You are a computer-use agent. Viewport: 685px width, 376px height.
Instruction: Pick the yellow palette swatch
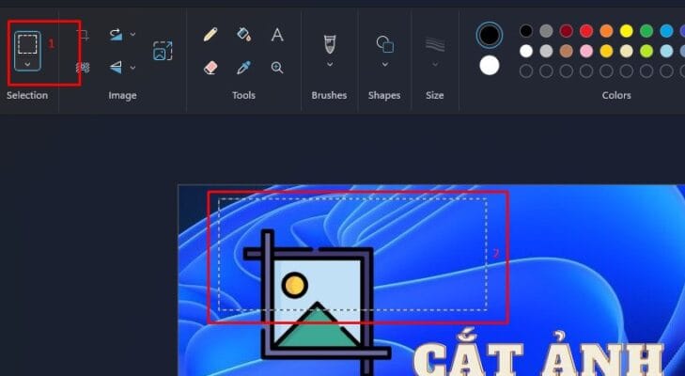tap(627, 31)
